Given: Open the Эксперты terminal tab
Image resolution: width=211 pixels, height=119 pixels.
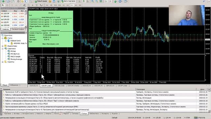Looking at the screenshot, I should 105,114.
